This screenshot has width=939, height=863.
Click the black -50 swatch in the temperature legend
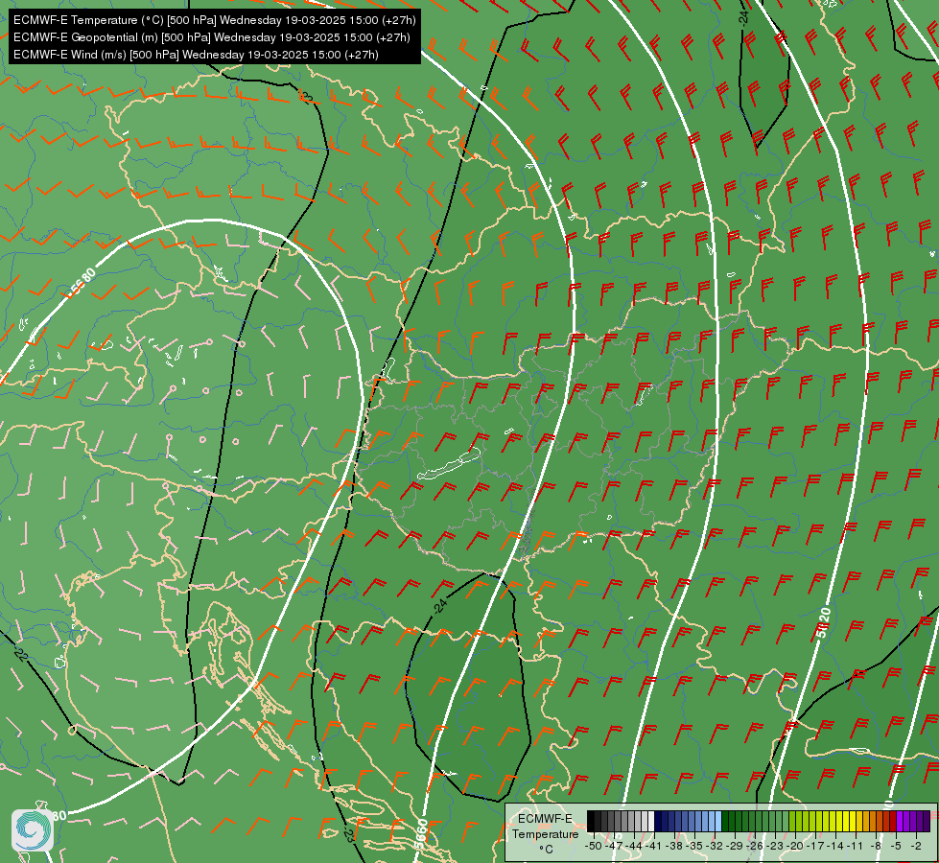[x=591, y=821]
